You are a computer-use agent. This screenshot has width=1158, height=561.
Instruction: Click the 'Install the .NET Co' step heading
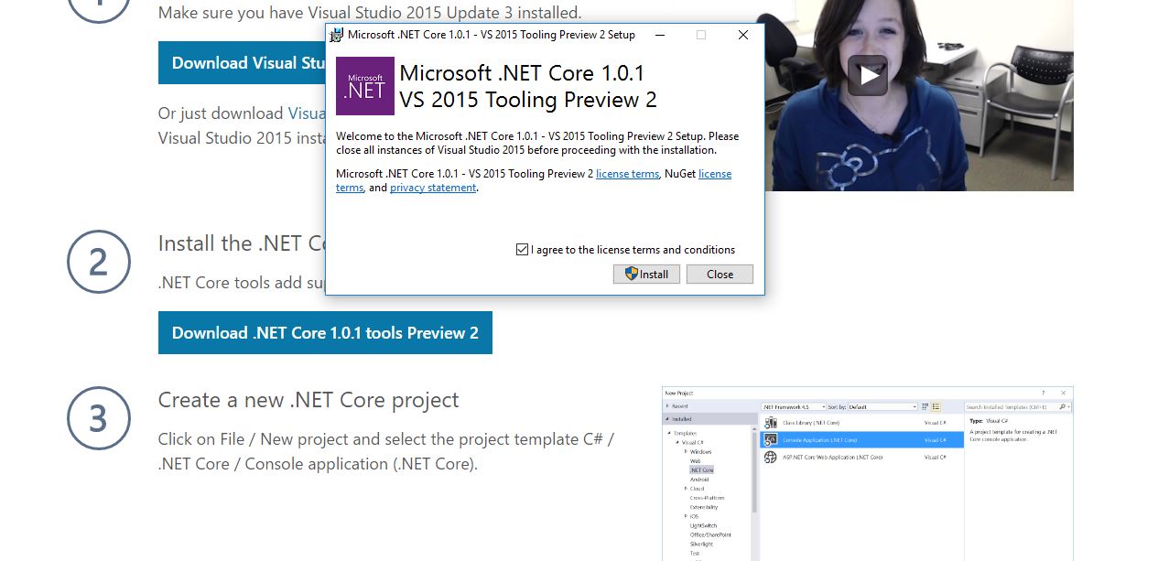[x=242, y=243]
